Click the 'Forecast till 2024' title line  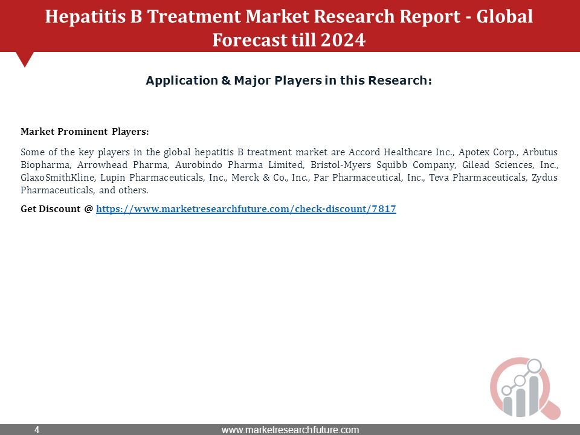[289, 40]
